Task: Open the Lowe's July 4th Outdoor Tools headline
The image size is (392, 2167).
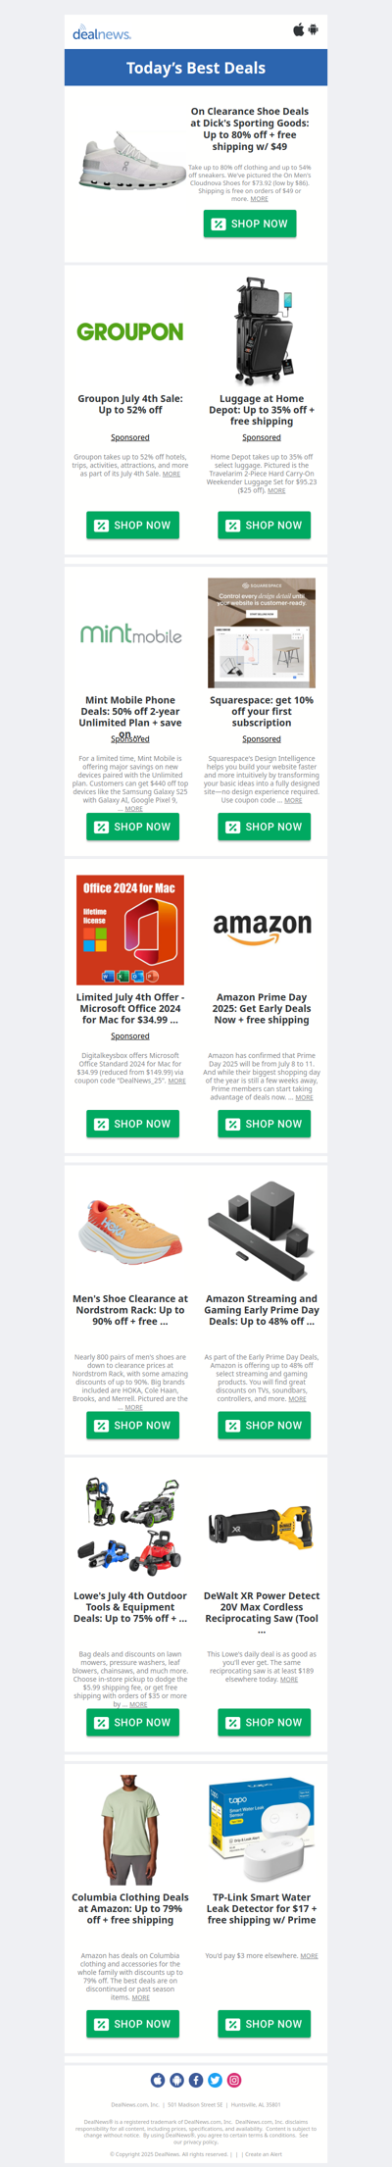Action: click(x=130, y=1607)
